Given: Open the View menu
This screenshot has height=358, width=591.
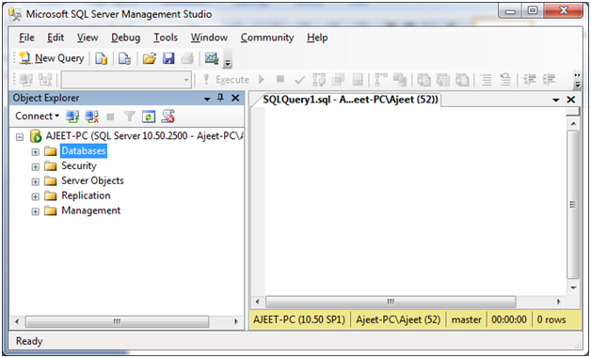Looking at the screenshot, I should click(x=88, y=38).
